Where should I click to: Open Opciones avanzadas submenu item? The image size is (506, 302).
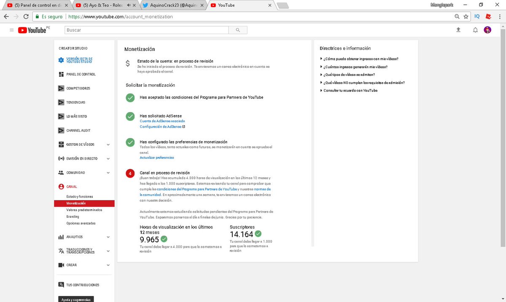pyautogui.click(x=81, y=223)
